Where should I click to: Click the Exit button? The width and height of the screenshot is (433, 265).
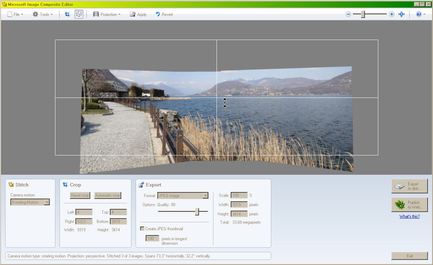[410, 256]
